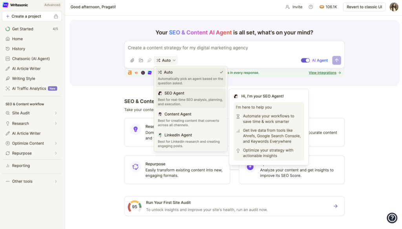Click the 106.1K credits value
This screenshot has width=402, height=229.
[x=331, y=7]
